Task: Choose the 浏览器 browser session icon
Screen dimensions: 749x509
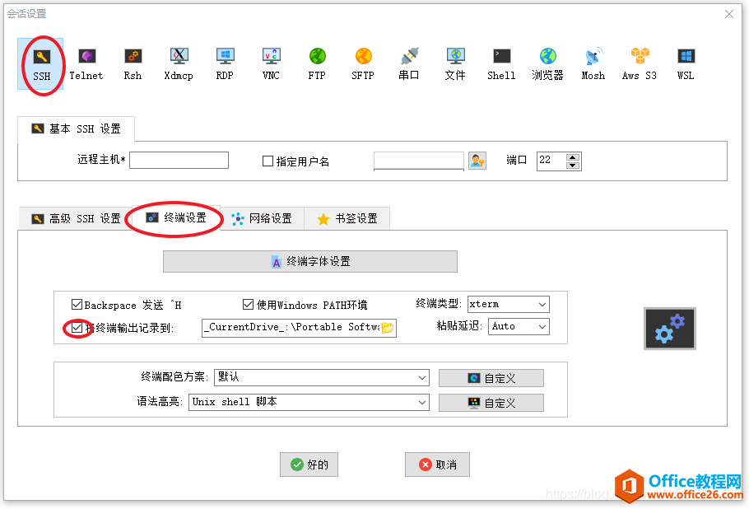Action: click(547, 64)
